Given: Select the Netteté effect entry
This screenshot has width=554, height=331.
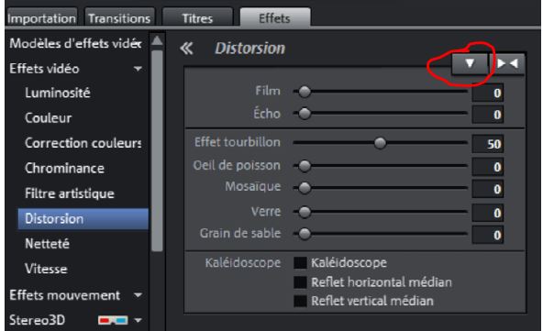Looking at the screenshot, I should pyautogui.click(x=47, y=244).
